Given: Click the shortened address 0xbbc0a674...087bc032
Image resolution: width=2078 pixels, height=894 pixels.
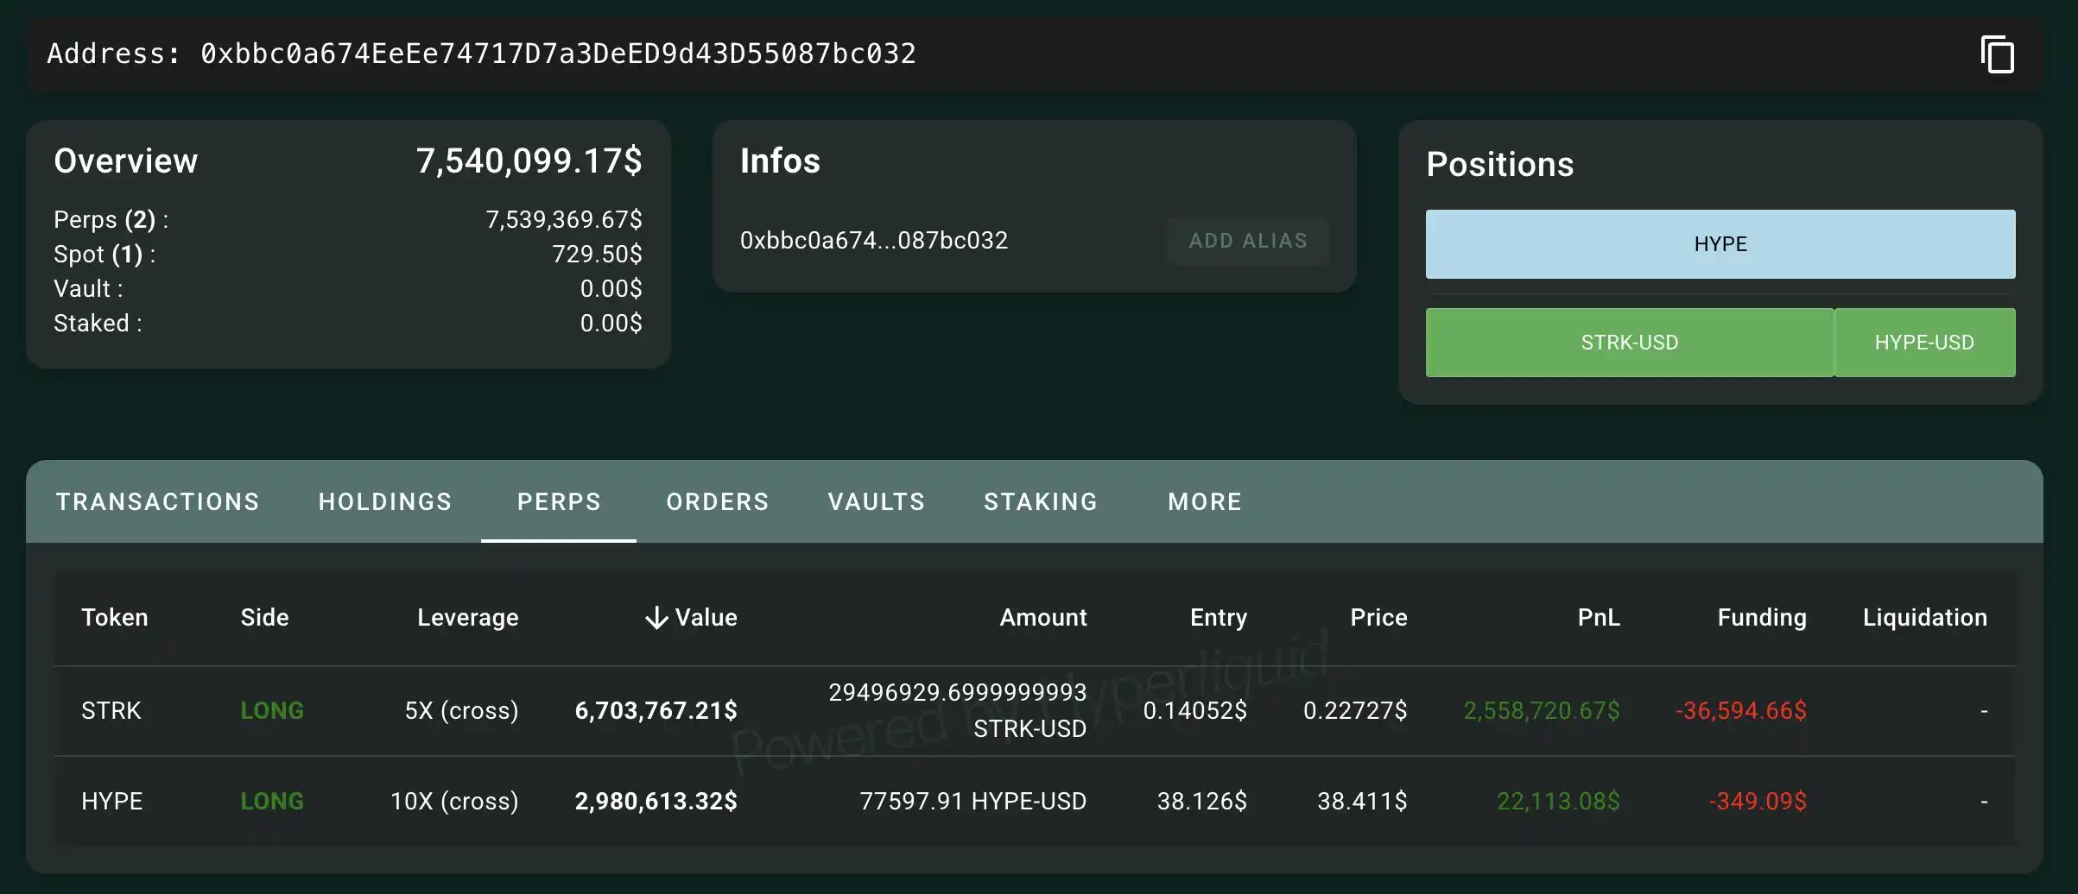Looking at the screenshot, I should click(874, 240).
